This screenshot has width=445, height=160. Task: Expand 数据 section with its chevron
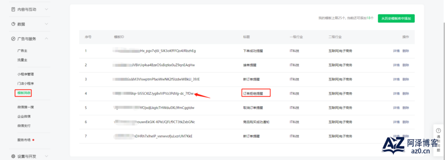(x=46, y=24)
